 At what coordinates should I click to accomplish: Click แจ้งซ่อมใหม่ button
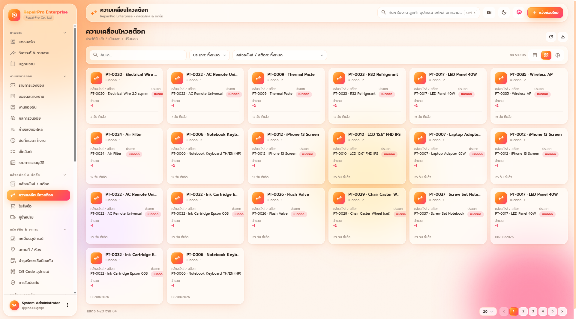pyautogui.click(x=545, y=13)
